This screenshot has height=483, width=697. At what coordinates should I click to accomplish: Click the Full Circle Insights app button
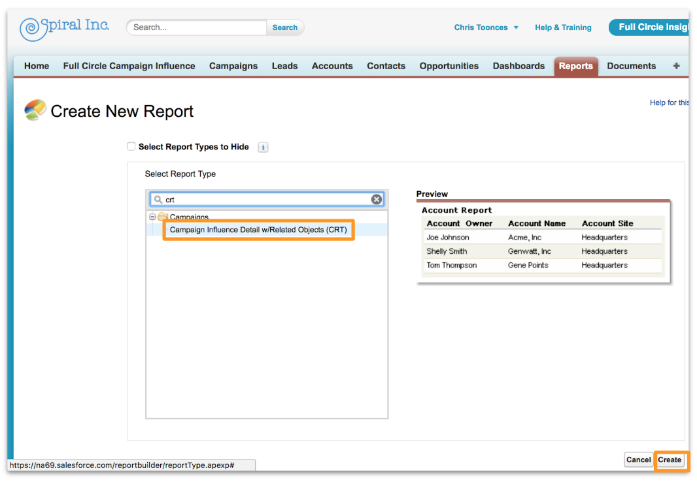click(x=649, y=27)
